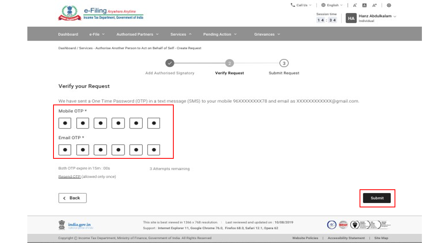Click the india.gov.in national portal emblem
This screenshot has width=442, height=250.
click(61, 224)
